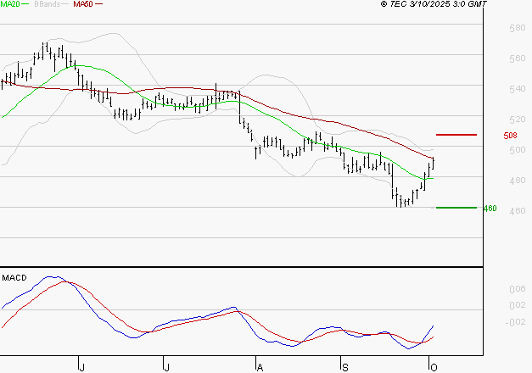532x373 pixels.
Task: Click the 500 price axis label
Action: 518,150
